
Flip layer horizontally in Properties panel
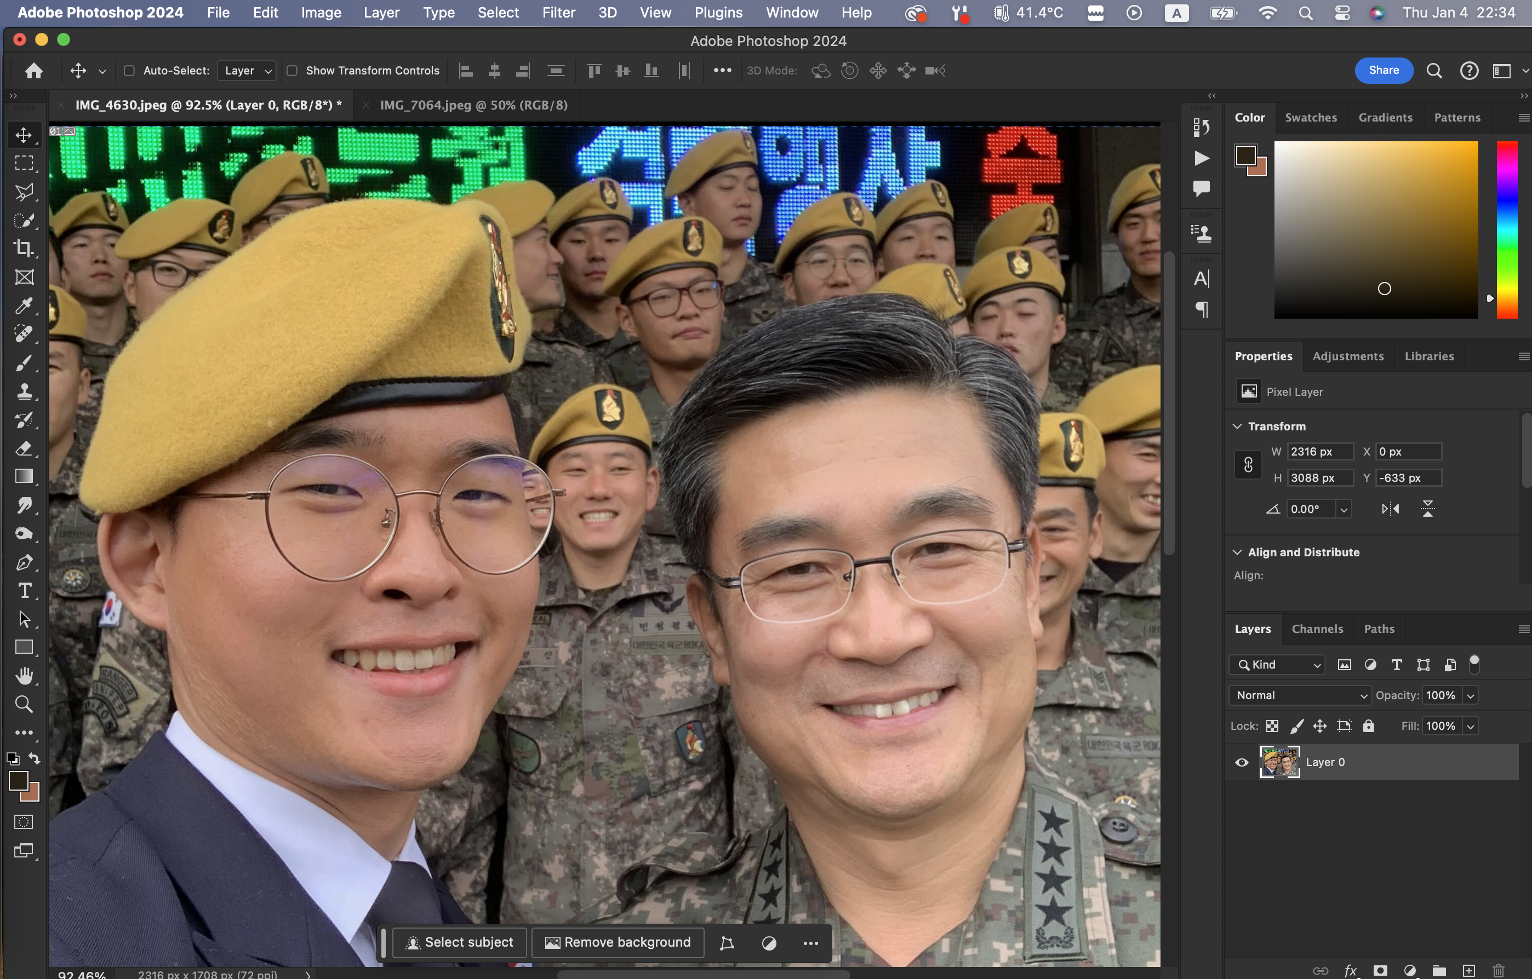tap(1390, 509)
